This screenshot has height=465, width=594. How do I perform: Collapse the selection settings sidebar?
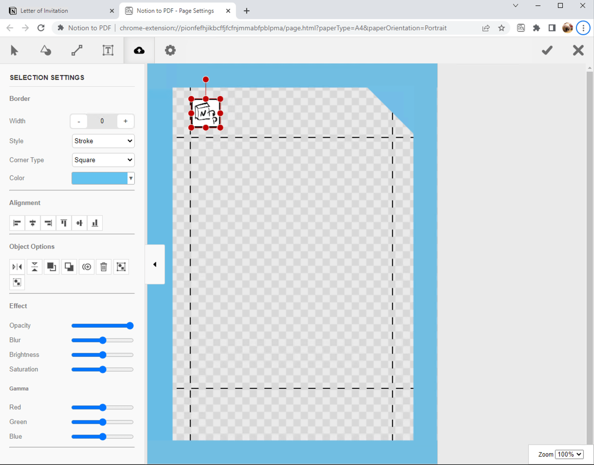[x=155, y=264]
